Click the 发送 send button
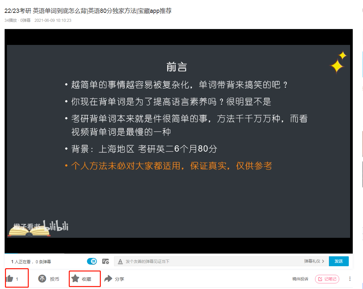Viewport: 363px width, 289px height. [x=339, y=261]
